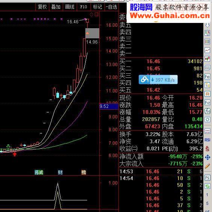The height and width of the screenshot is (212, 212).
Task: Click the down-arrow icon in right sidebar
Action: tap(207, 25)
